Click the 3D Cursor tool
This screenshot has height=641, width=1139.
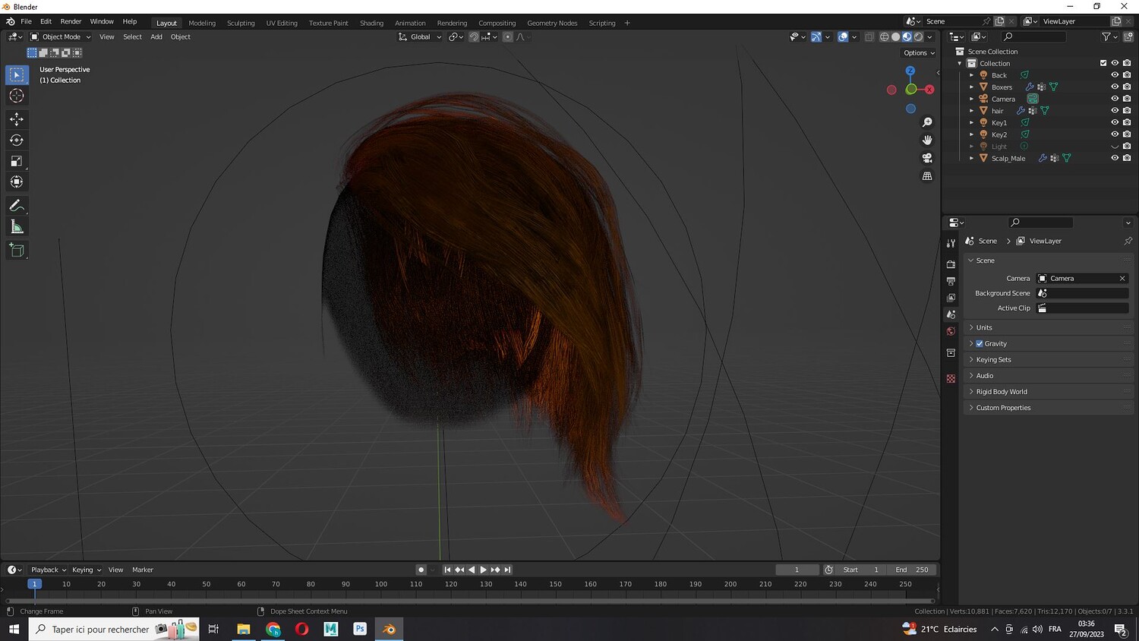point(17,96)
